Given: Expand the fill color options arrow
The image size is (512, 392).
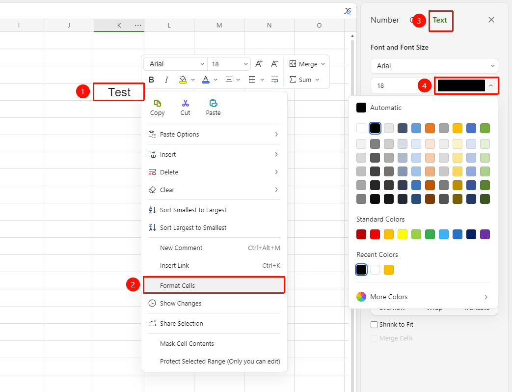Looking at the screenshot, I should pyautogui.click(x=193, y=80).
